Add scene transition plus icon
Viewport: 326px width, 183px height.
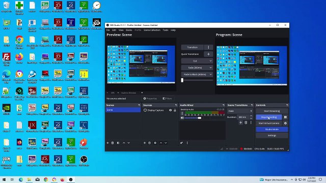tap(240, 123)
